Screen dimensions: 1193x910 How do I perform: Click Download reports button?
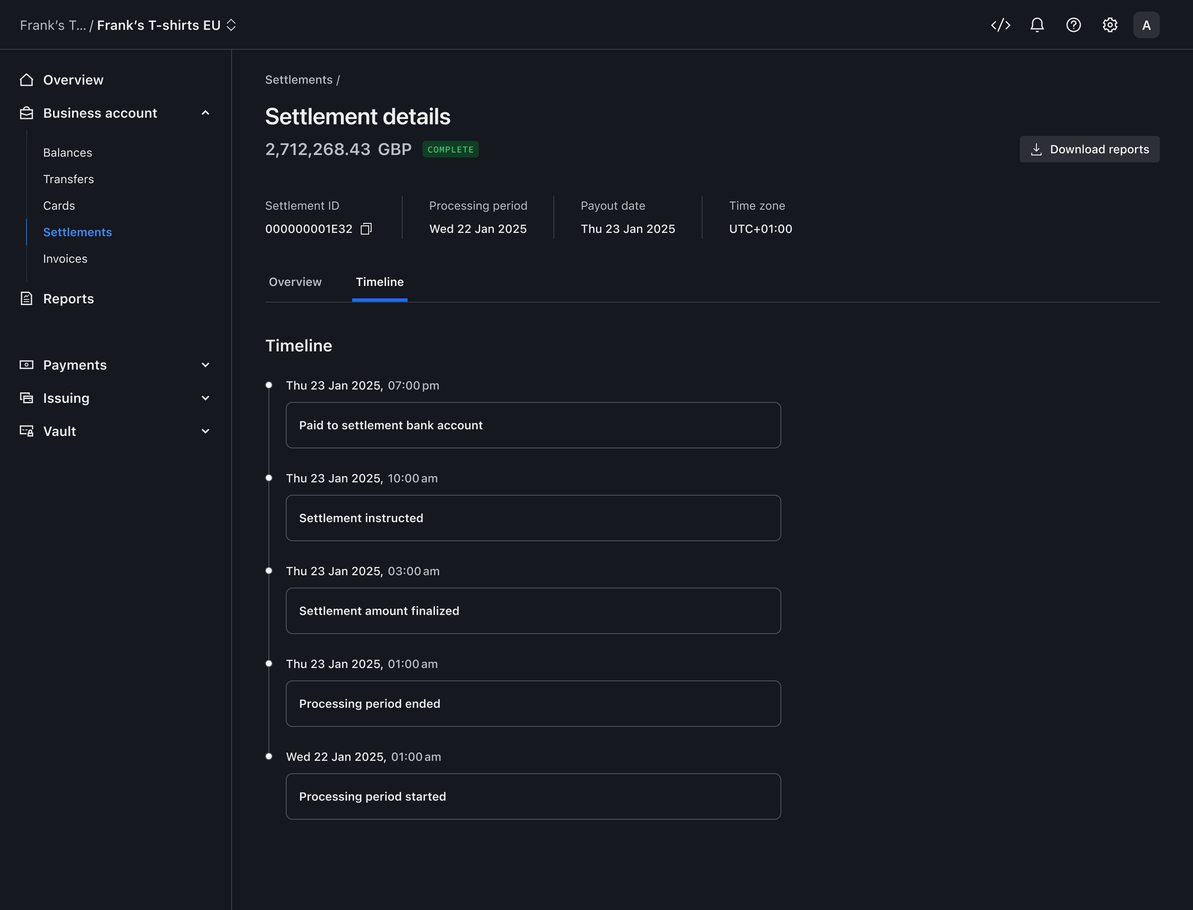coord(1089,149)
